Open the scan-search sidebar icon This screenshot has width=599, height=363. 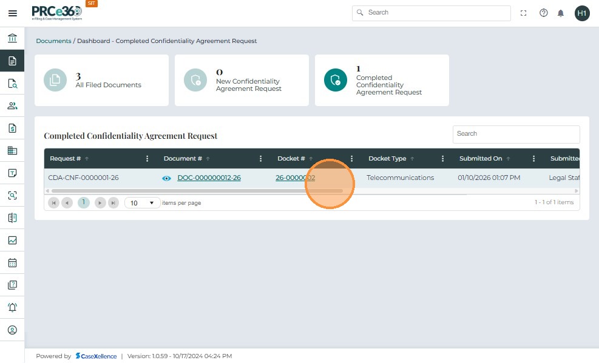pyautogui.click(x=12, y=195)
